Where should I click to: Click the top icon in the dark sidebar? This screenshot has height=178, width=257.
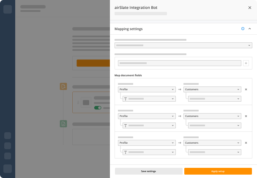8,9
